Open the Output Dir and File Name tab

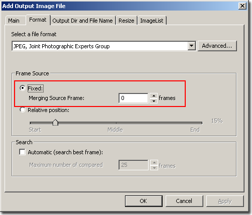(x=83, y=21)
